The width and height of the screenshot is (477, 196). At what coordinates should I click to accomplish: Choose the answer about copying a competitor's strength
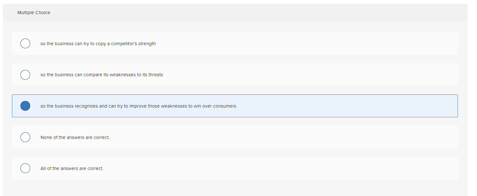(98, 43)
